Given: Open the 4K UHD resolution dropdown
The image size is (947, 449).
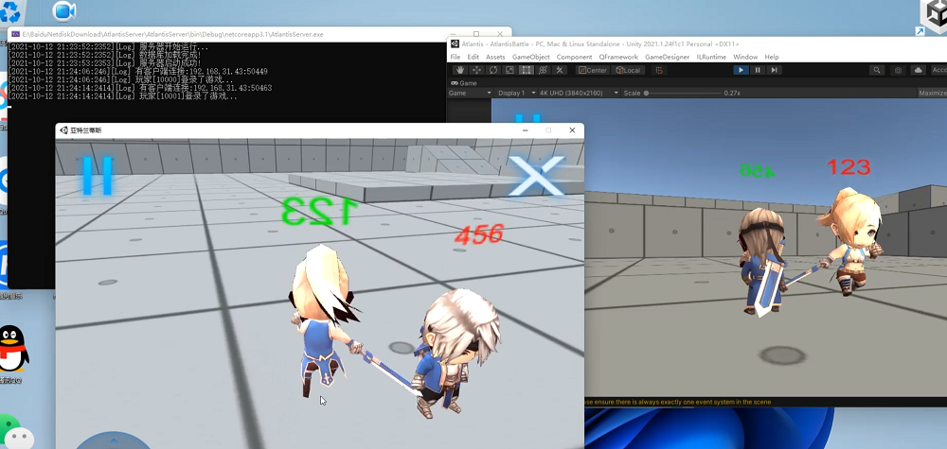Looking at the screenshot, I should click(x=579, y=94).
